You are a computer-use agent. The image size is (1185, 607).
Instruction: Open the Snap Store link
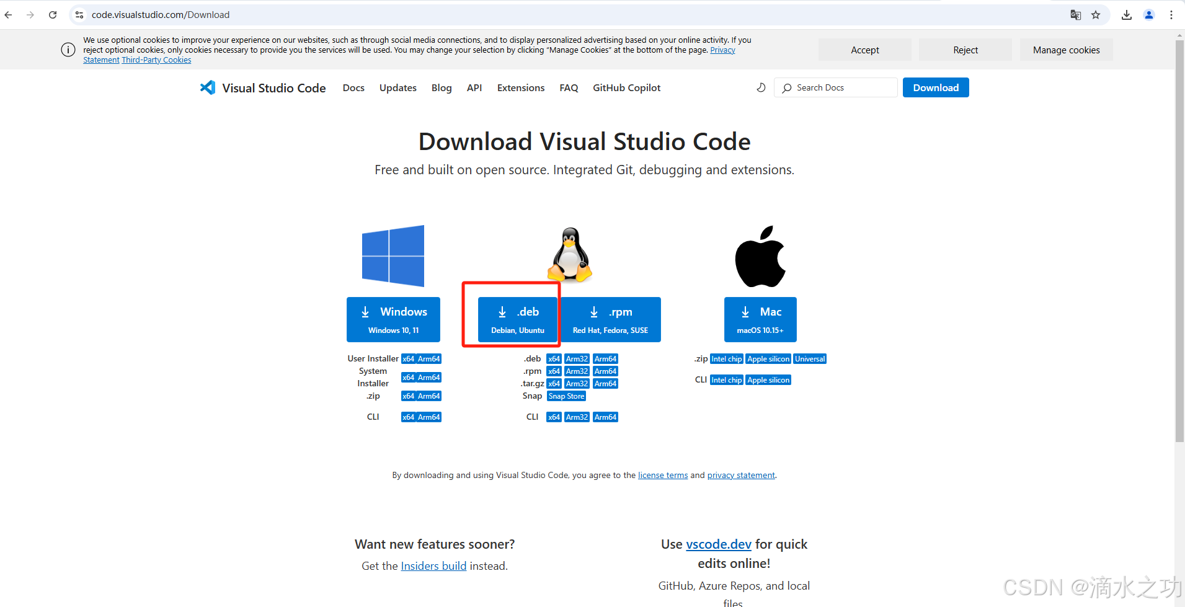pyautogui.click(x=566, y=396)
